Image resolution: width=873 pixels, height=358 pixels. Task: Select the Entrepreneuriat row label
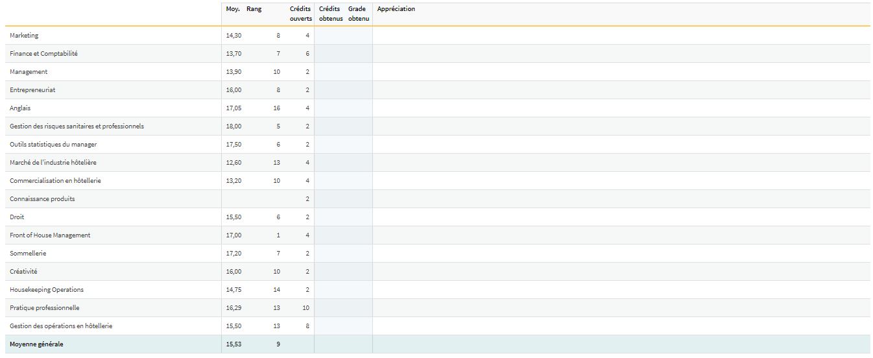click(32, 90)
